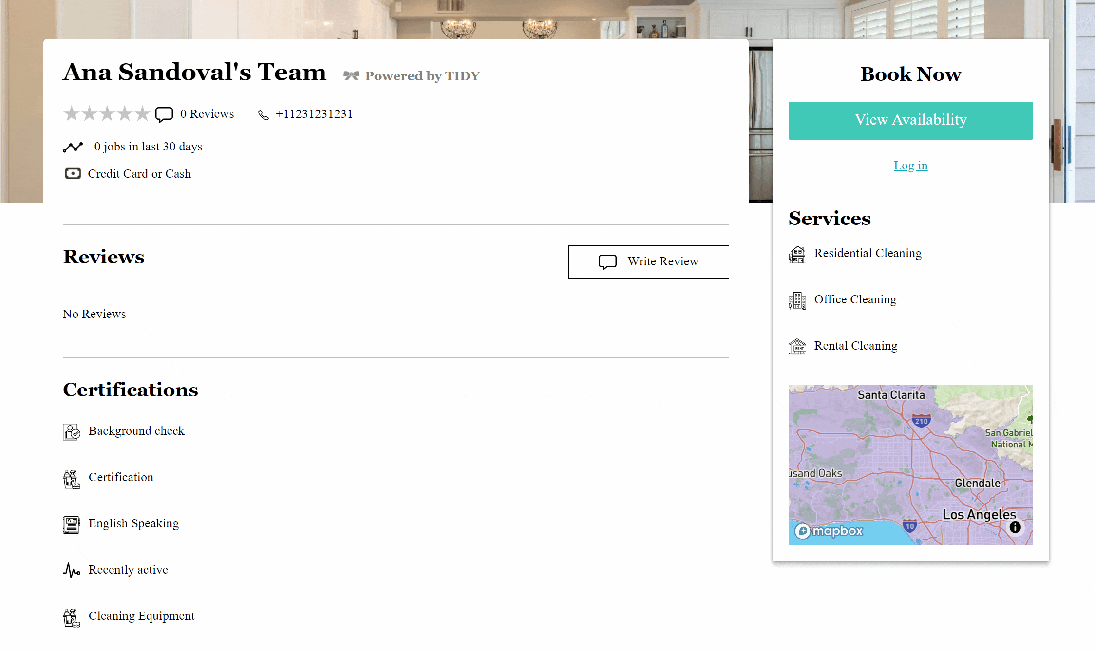Click the English Speaking dictionary icon
This screenshot has height=651, width=1095.
click(71, 524)
